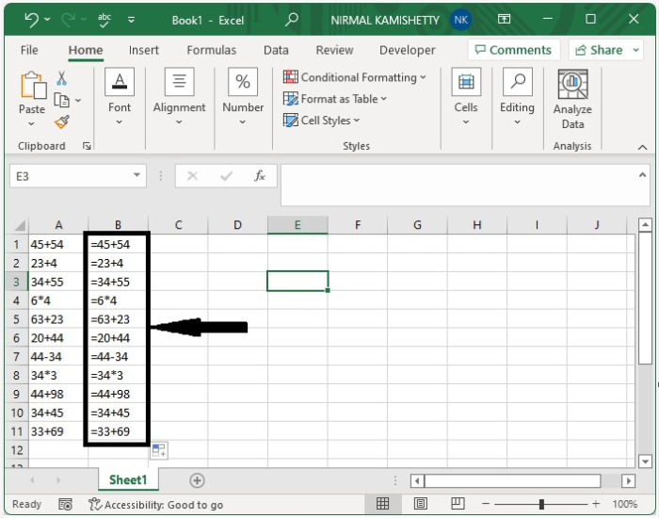Expand the Paste options arrow

(x=31, y=123)
